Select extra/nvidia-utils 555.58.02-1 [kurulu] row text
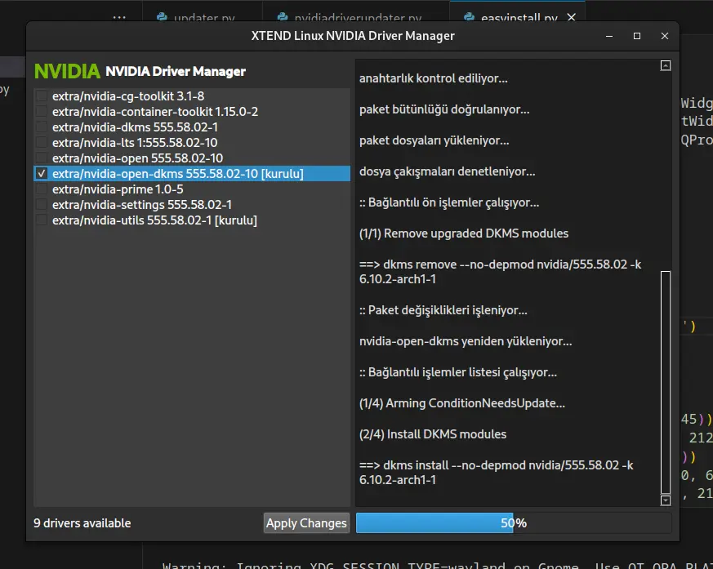Screen dimensions: 713x569 click(x=154, y=220)
